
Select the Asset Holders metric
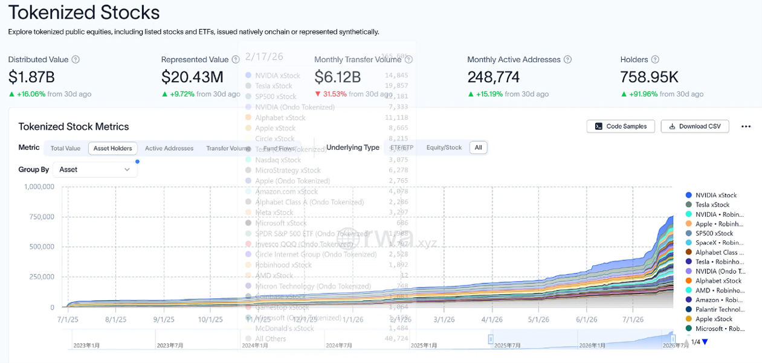click(113, 148)
